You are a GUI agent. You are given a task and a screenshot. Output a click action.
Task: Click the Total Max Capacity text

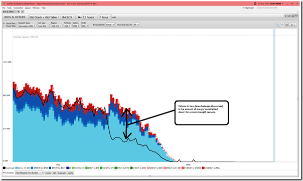click(26, 37)
